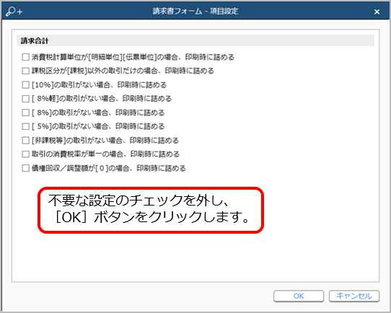Enable [ 5%]の取引がない場合、印刷時に詰める

[x=25, y=126]
